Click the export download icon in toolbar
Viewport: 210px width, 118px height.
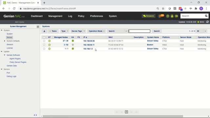44,31
